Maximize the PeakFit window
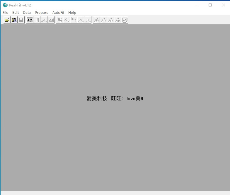230x195 pixels. [x=210, y=5]
